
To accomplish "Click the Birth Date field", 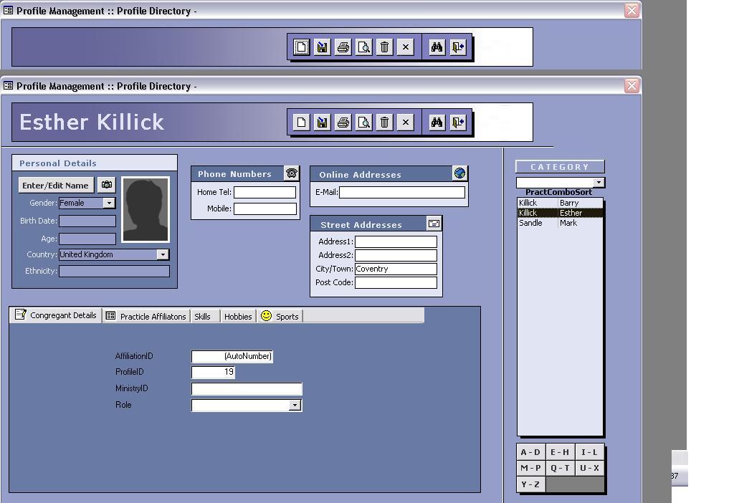I will pos(87,221).
